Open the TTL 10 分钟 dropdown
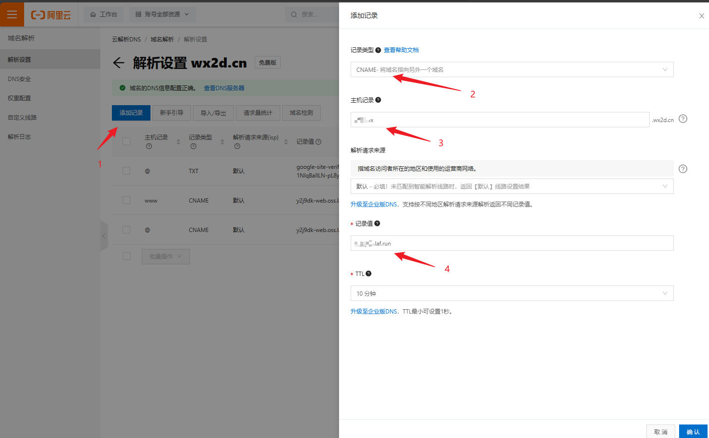 (x=512, y=293)
